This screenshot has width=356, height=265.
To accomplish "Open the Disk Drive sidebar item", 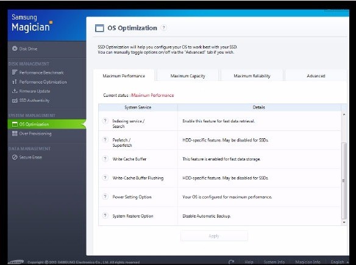I will 25,49.
